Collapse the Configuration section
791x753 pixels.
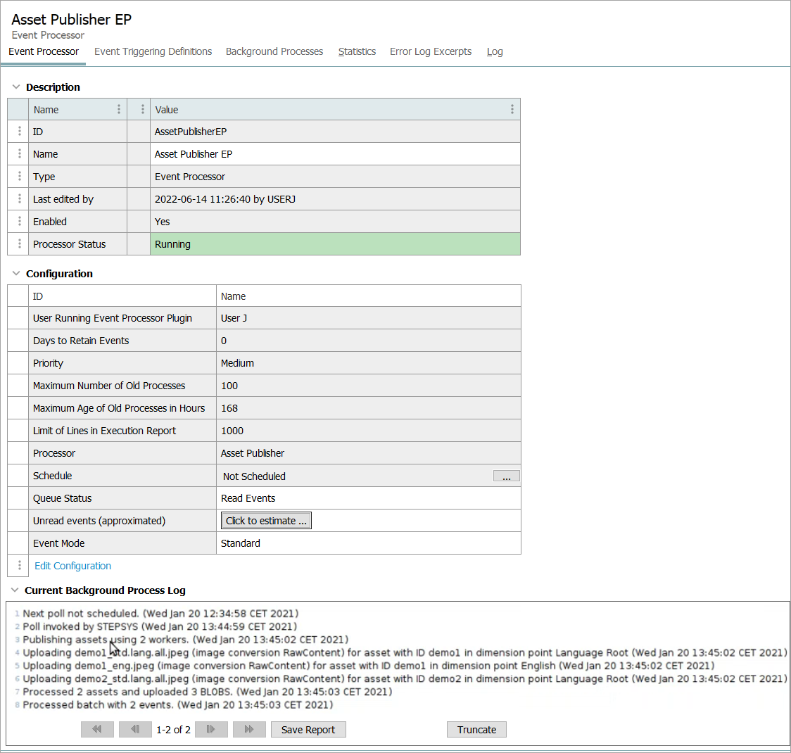[16, 274]
